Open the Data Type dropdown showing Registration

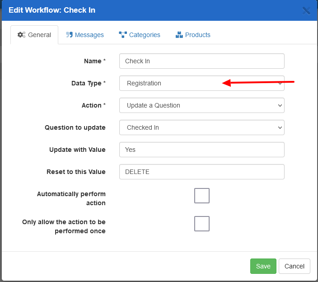201,83
